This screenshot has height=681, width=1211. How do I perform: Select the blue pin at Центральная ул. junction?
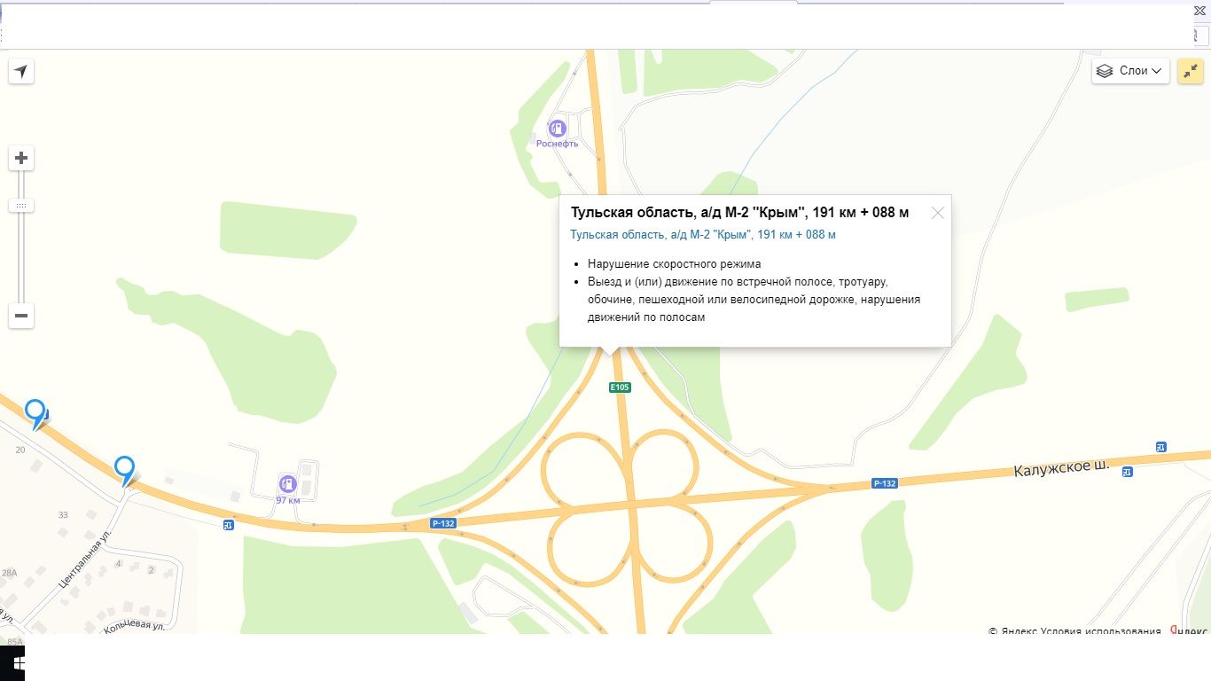125,470
